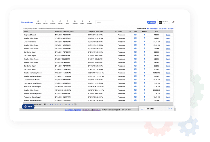Open the Schedule menu
This screenshot has height=142, width=210.
(x=53, y=22)
